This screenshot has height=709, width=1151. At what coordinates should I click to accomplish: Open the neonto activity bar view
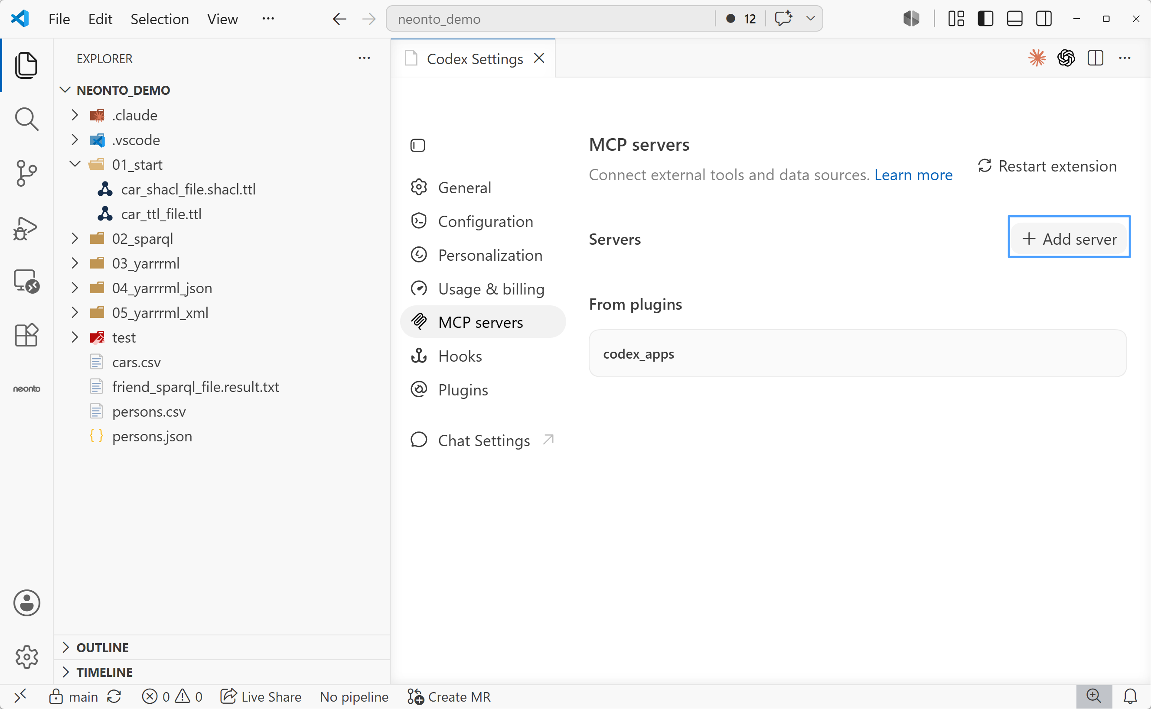pos(26,389)
